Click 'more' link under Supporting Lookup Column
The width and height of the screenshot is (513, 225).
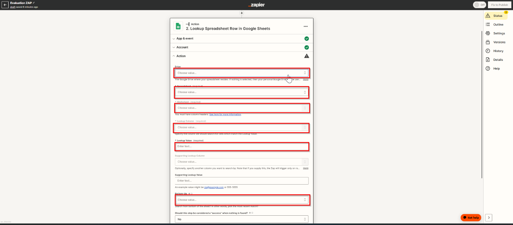click(x=306, y=168)
